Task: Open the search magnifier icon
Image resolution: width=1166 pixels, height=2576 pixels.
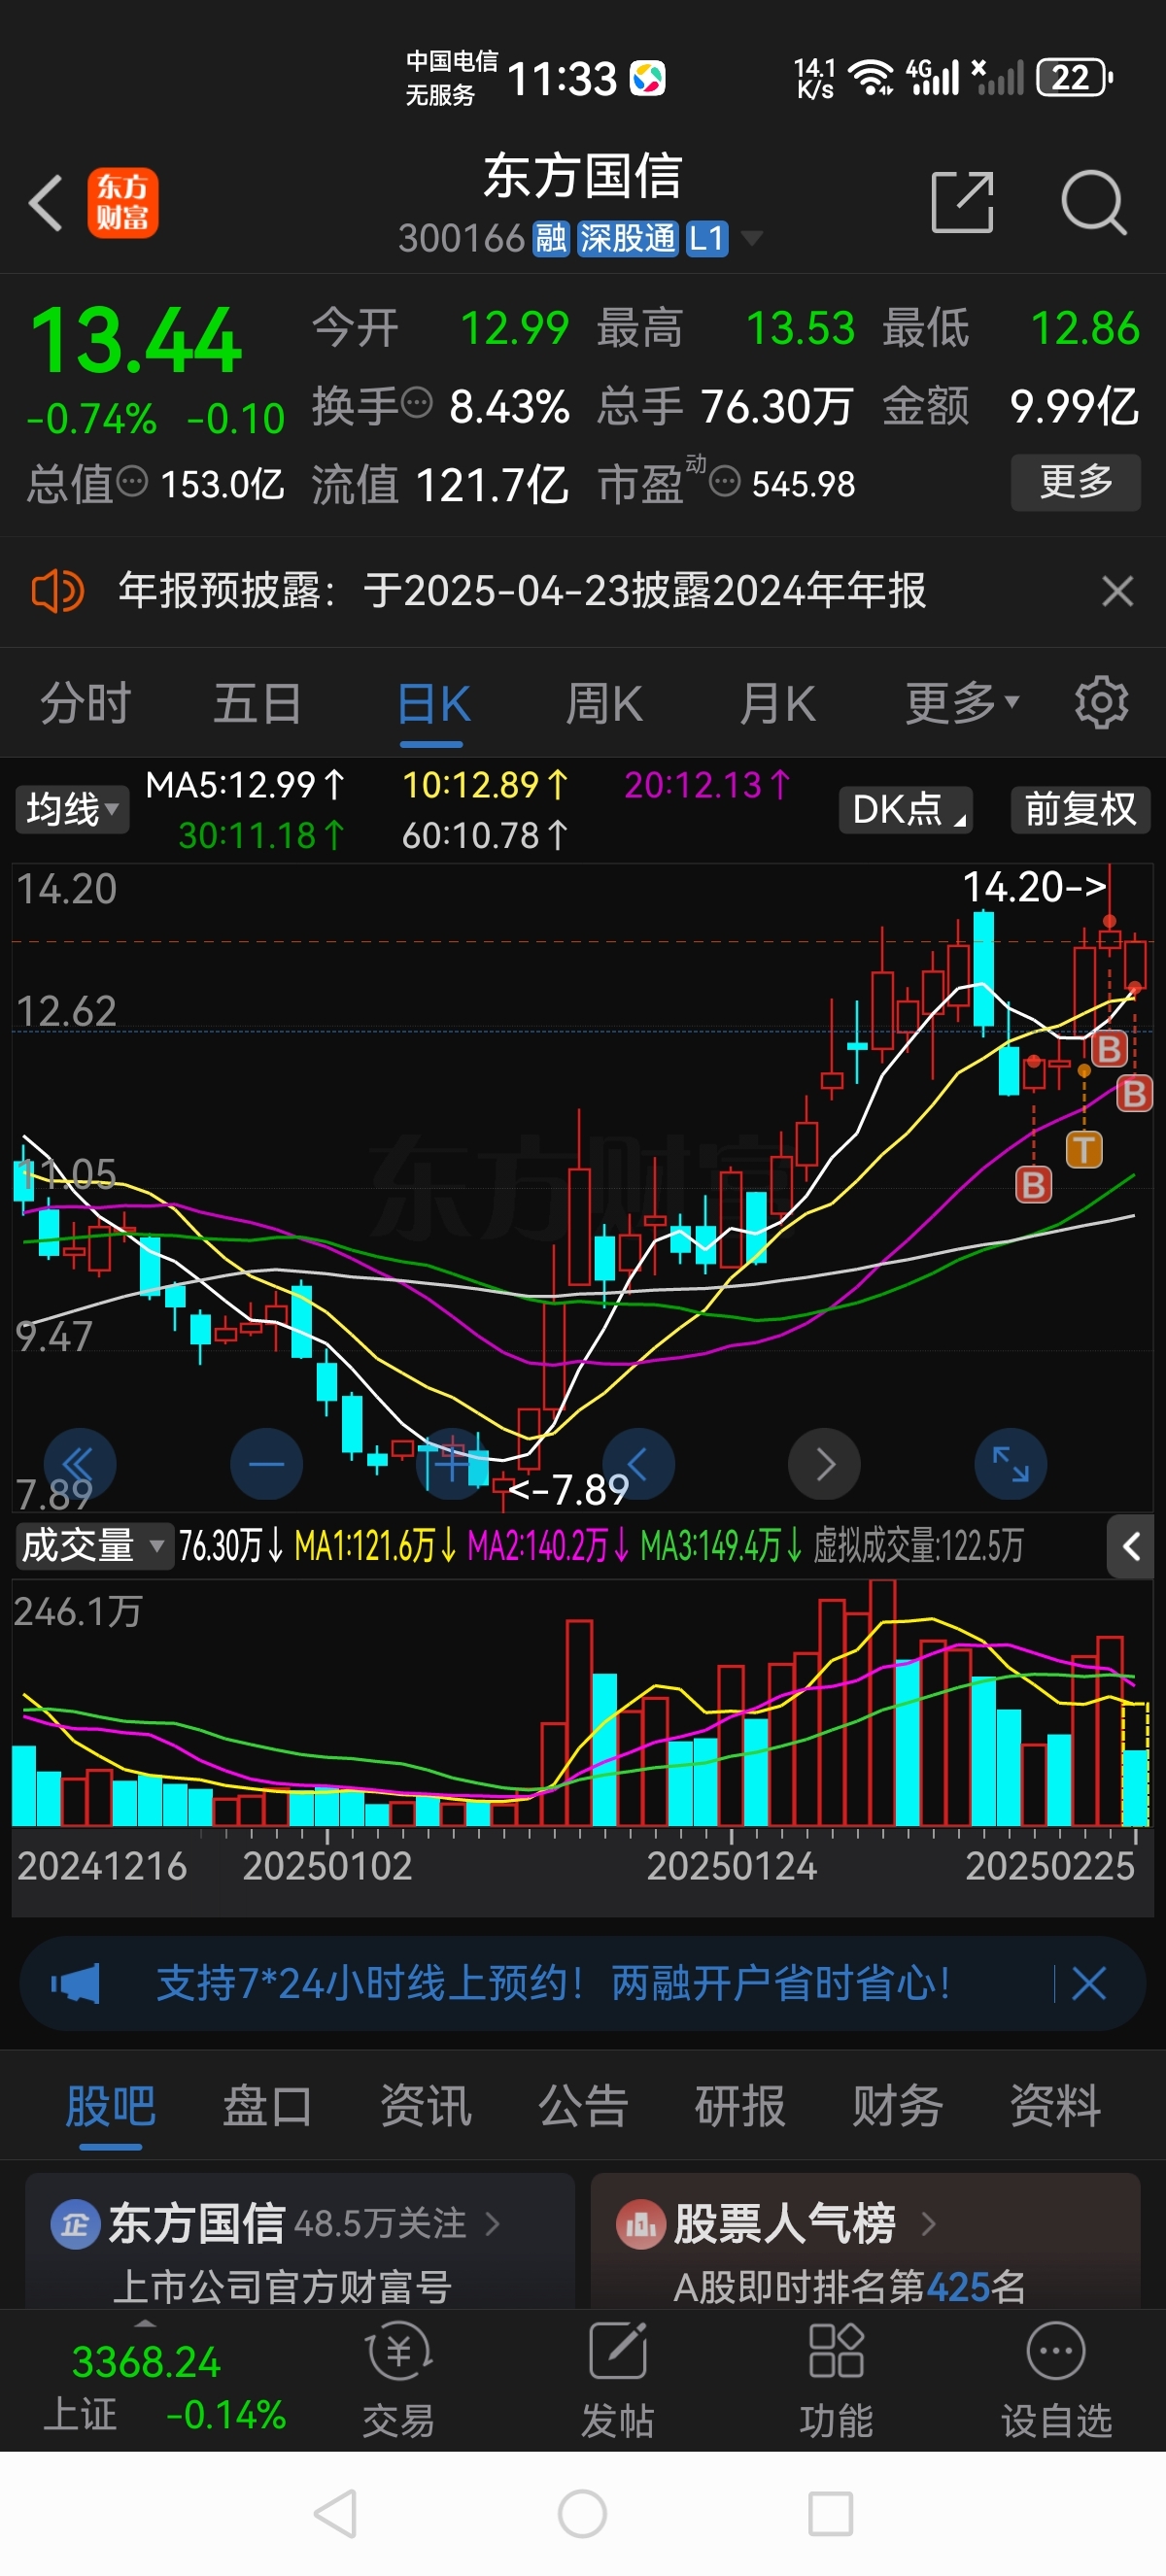Action: coord(1094,202)
